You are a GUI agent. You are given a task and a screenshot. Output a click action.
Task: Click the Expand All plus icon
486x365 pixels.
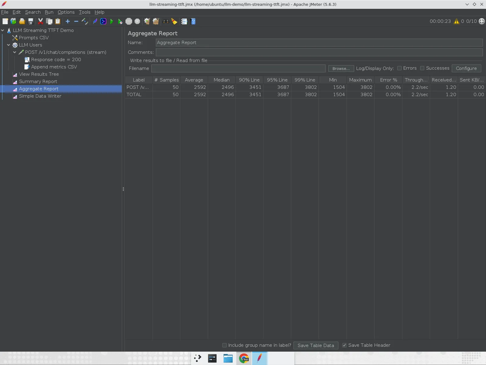tap(68, 21)
